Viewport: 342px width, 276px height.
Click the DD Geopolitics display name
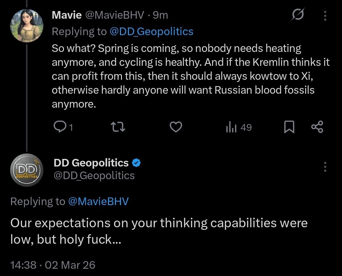91,163
